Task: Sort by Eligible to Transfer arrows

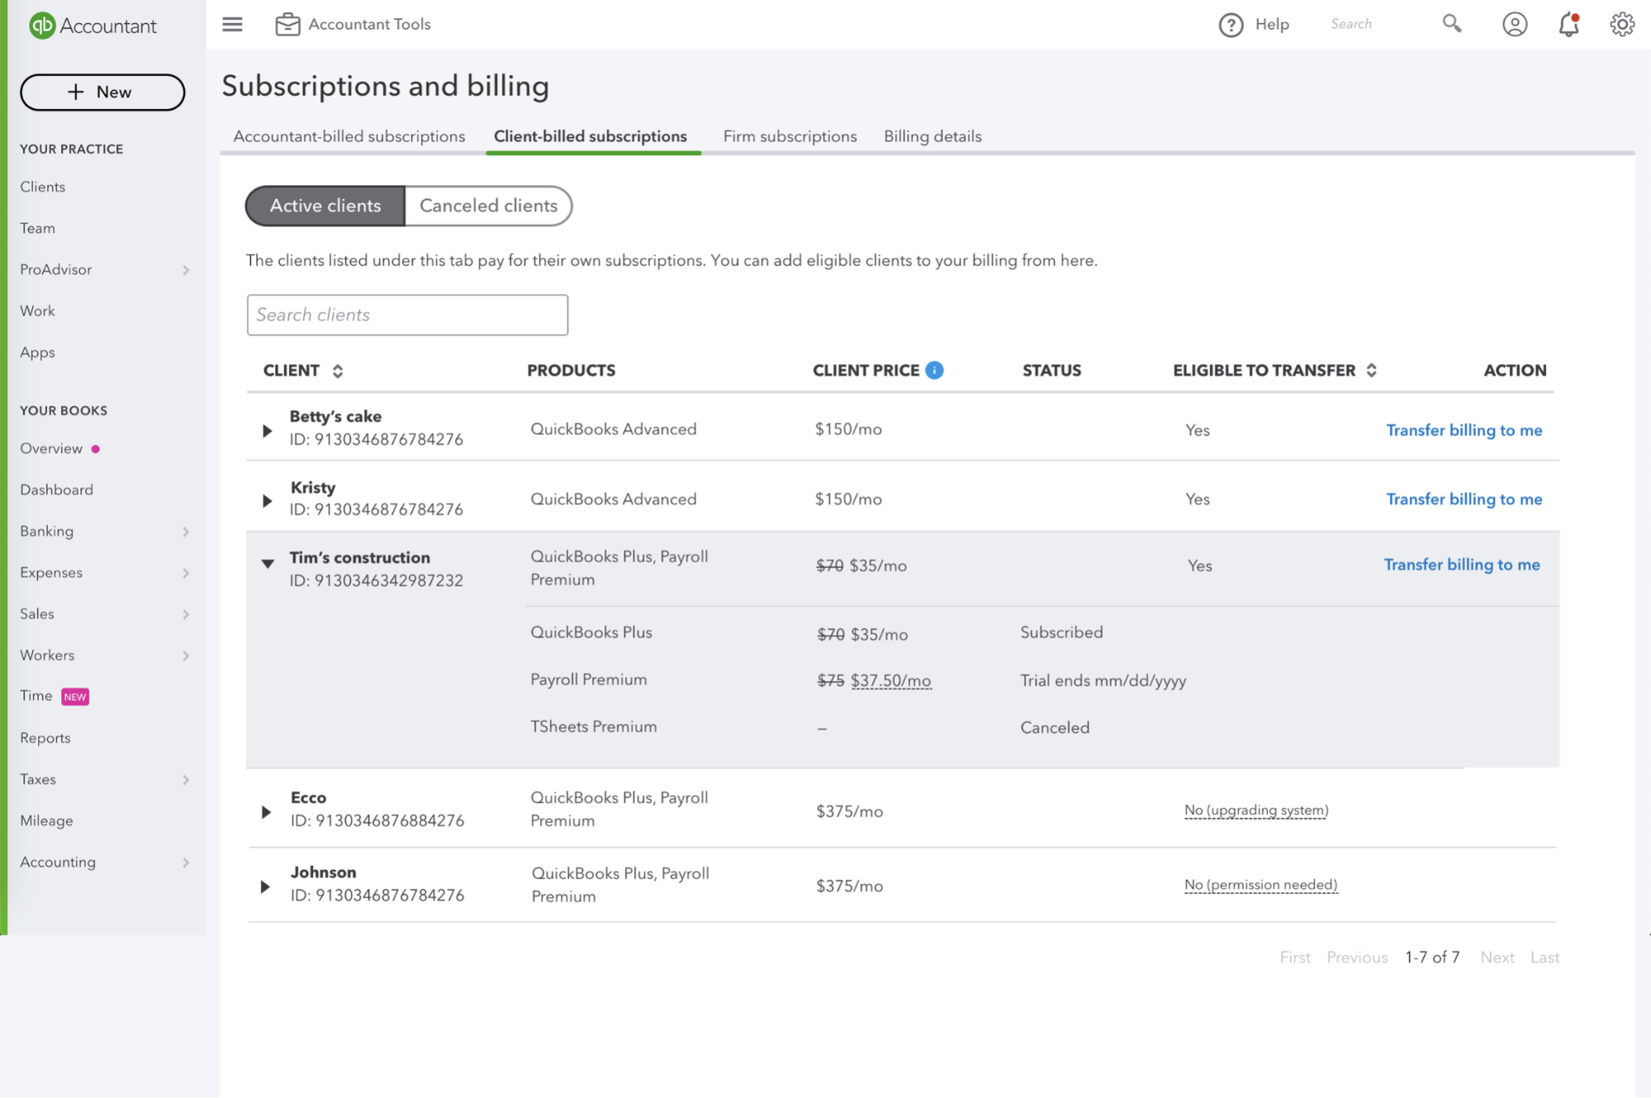Action: pyautogui.click(x=1372, y=370)
